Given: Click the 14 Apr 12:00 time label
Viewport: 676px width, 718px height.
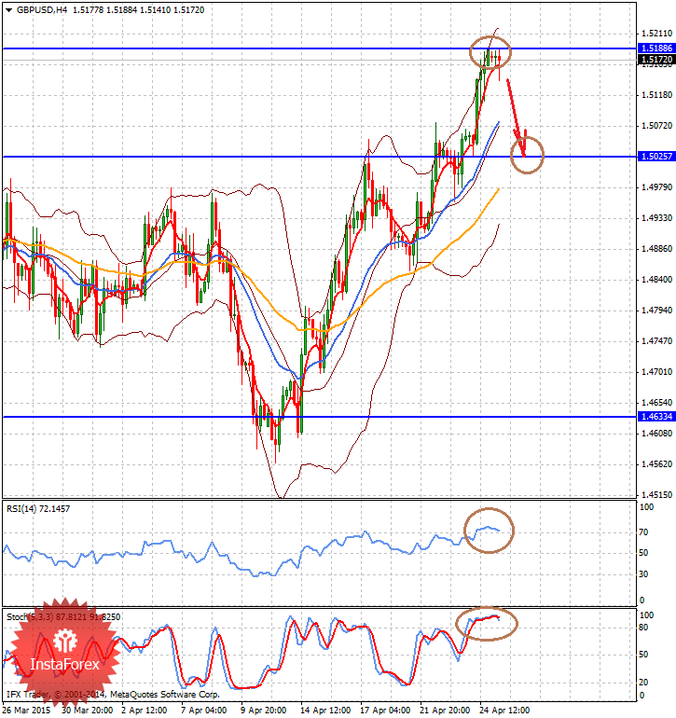Looking at the screenshot, I should [325, 711].
